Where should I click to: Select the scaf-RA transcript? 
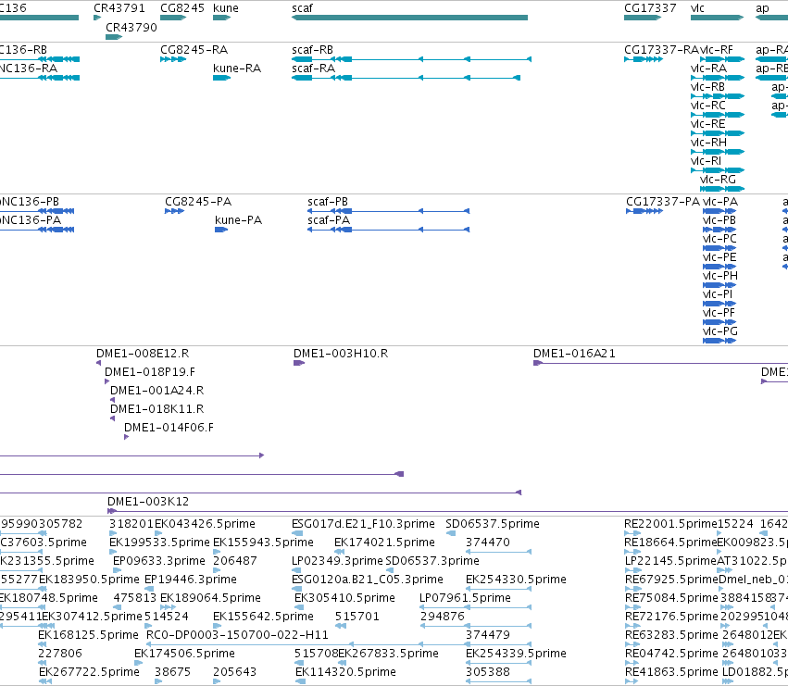(x=407, y=78)
